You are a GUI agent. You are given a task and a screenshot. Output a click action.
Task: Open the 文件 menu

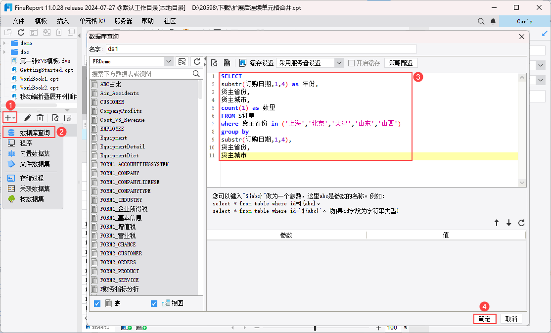tap(18, 21)
